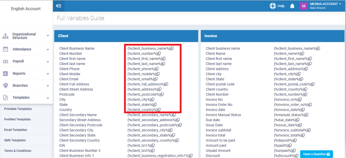Click the {%client_secondary_country%} variable text

coord(152,141)
